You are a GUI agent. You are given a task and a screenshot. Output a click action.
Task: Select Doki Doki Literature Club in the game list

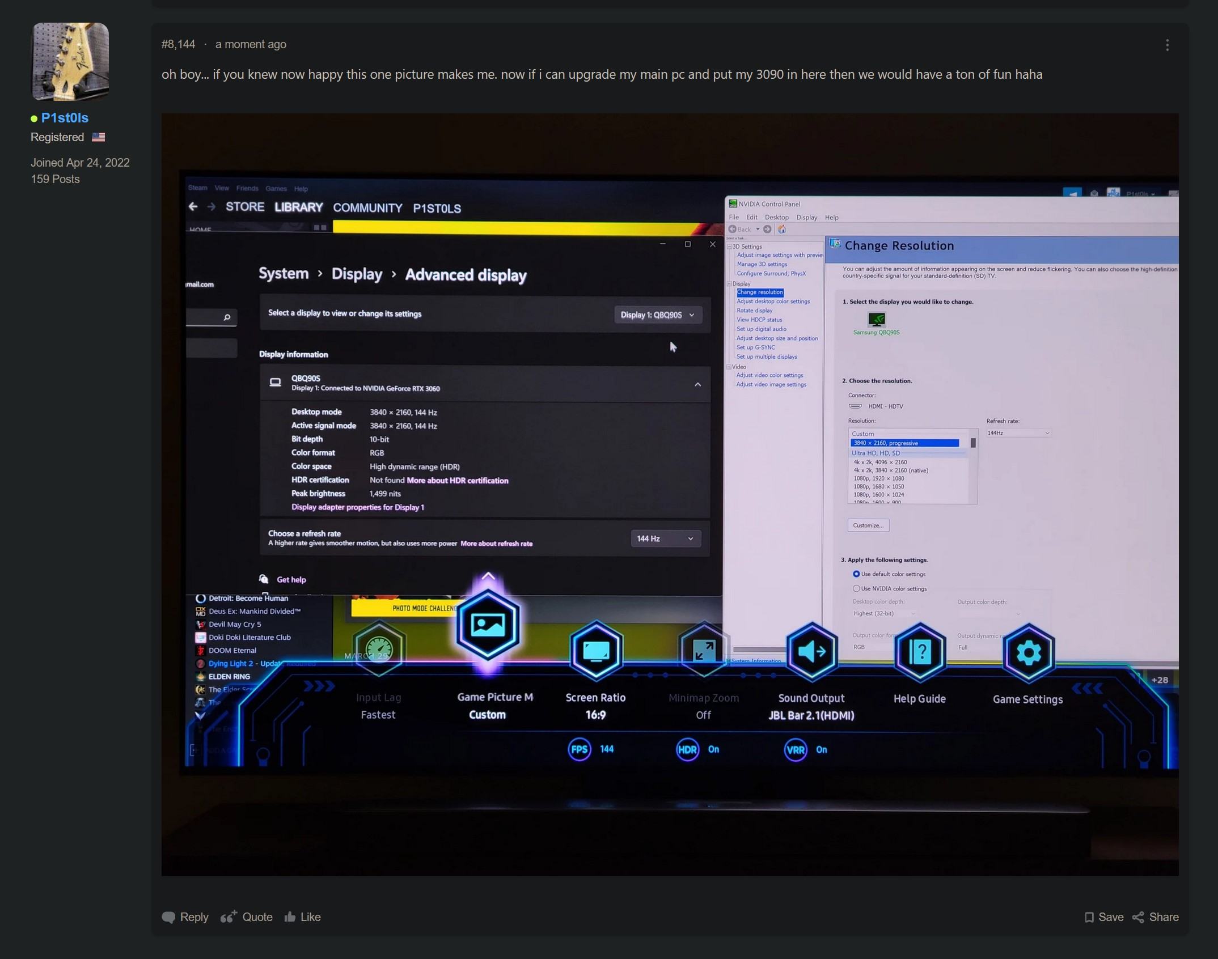[x=249, y=637]
